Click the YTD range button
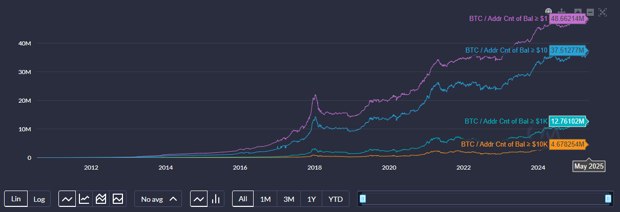Screen dimensions: 620x212 tap(336, 199)
